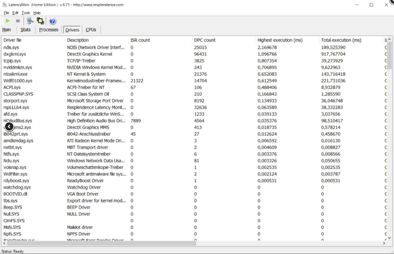Select the netbt.sys row
Image resolution: width=394 pixels, height=254 pixels.
click(x=194, y=147)
